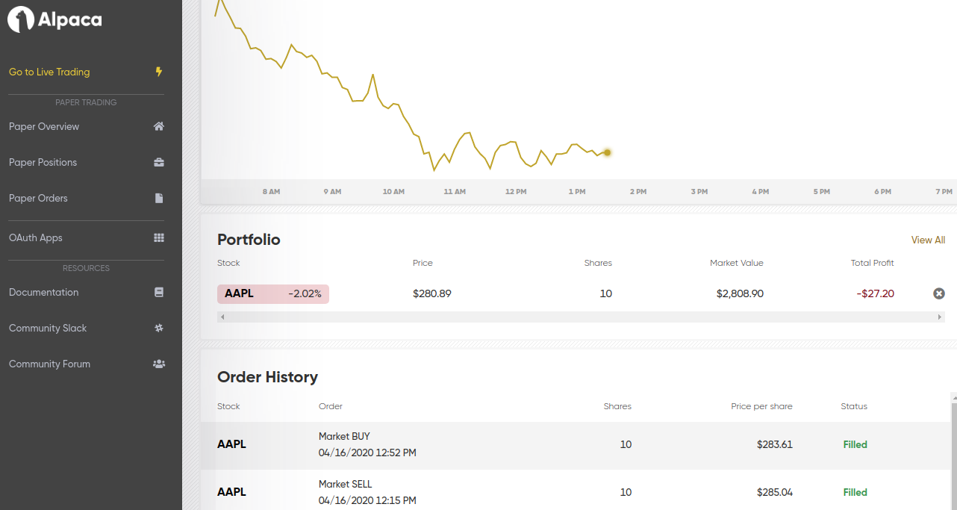Click the briefcase icon beside Paper Positions
The width and height of the screenshot is (957, 510).
[x=158, y=162]
